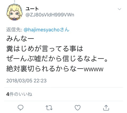This screenshot has width=127, height=113.
Task: Open the share upload arrow icon
Action: [106, 107]
